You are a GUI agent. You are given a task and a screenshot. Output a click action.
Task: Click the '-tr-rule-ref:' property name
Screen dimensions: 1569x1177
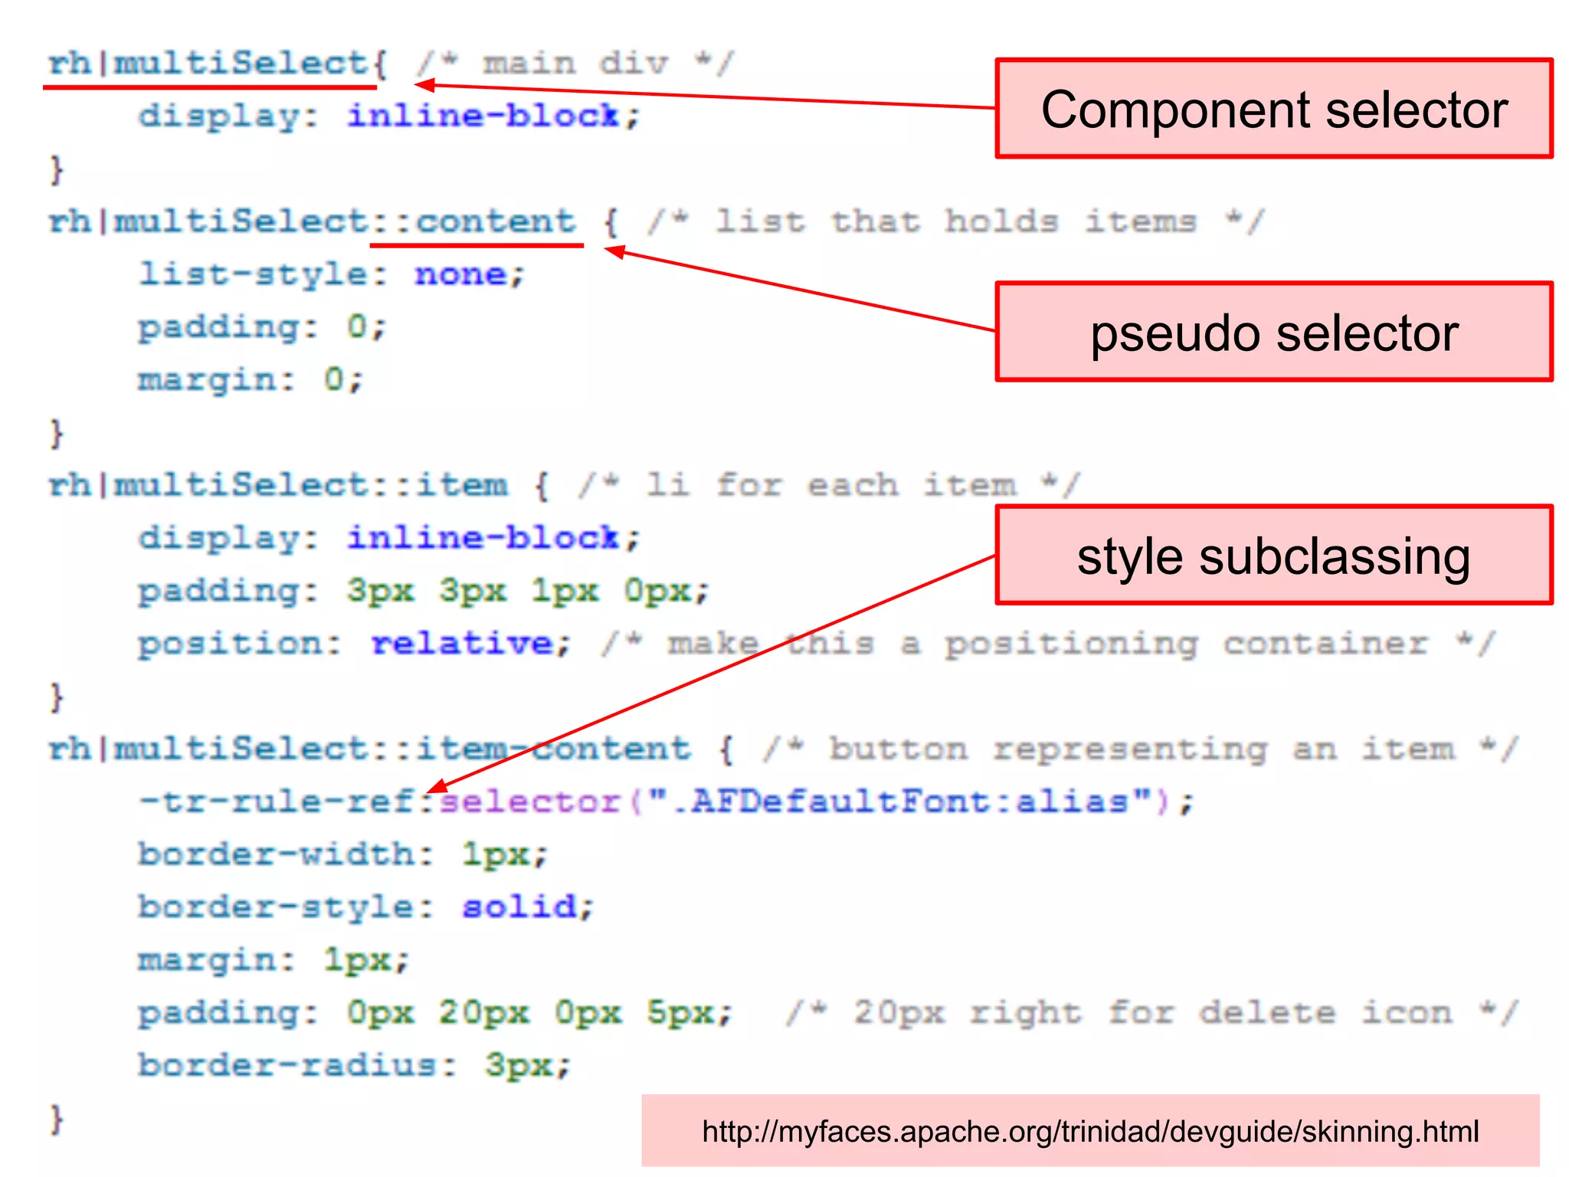pos(287,802)
